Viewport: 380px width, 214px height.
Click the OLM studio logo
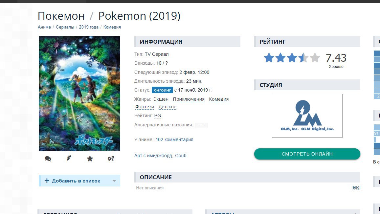307,116
